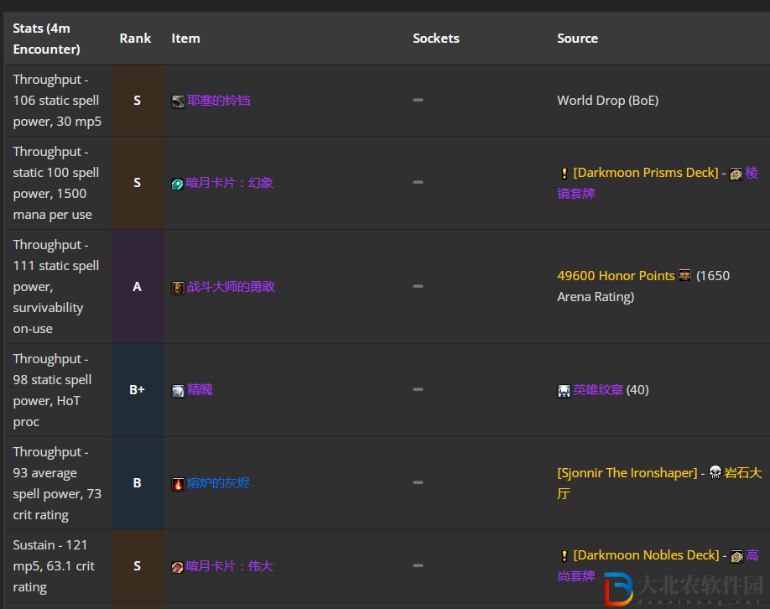Open the 暗月卡片：幻象 item link
Image resolution: width=770 pixels, height=609 pixels.
(229, 183)
